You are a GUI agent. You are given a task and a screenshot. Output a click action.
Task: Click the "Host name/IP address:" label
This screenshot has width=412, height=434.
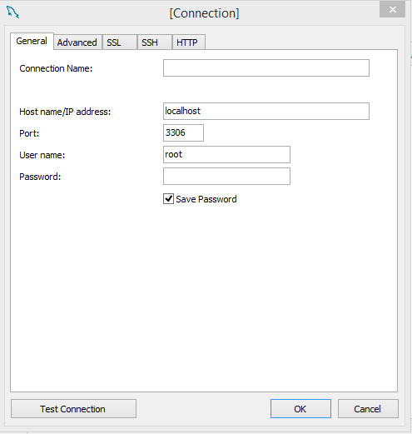point(65,112)
